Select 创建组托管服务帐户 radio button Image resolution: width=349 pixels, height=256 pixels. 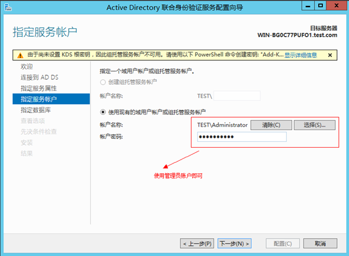(x=102, y=82)
